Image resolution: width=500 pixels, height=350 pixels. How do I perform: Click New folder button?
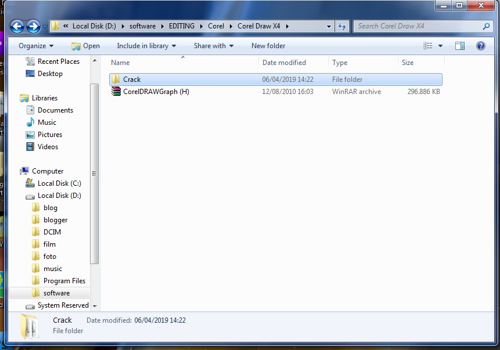click(268, 46)
